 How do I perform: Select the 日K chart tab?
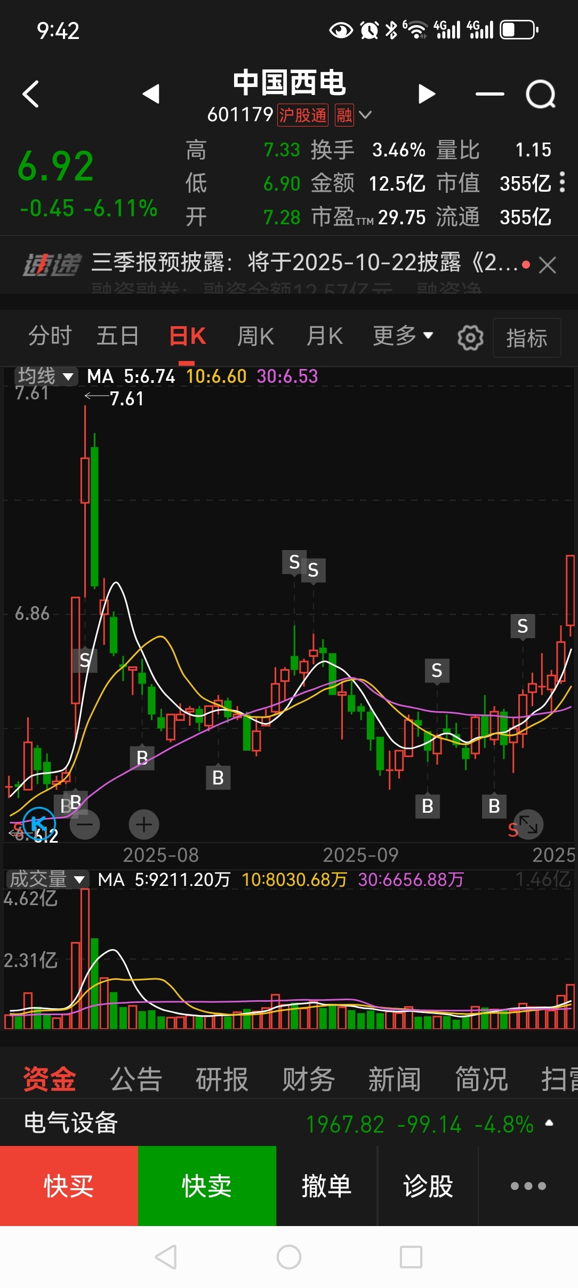coord(187,336)
